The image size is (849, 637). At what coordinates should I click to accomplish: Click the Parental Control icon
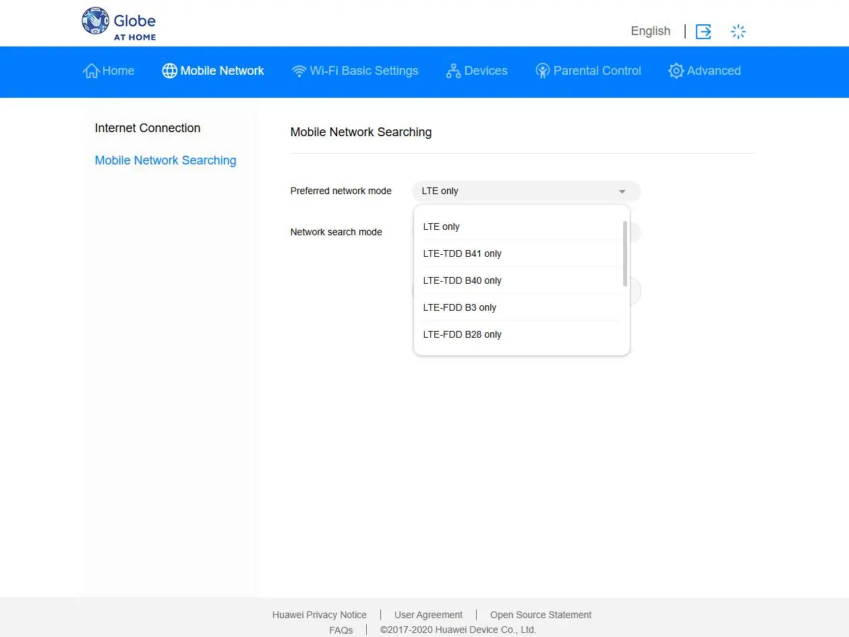542,71
